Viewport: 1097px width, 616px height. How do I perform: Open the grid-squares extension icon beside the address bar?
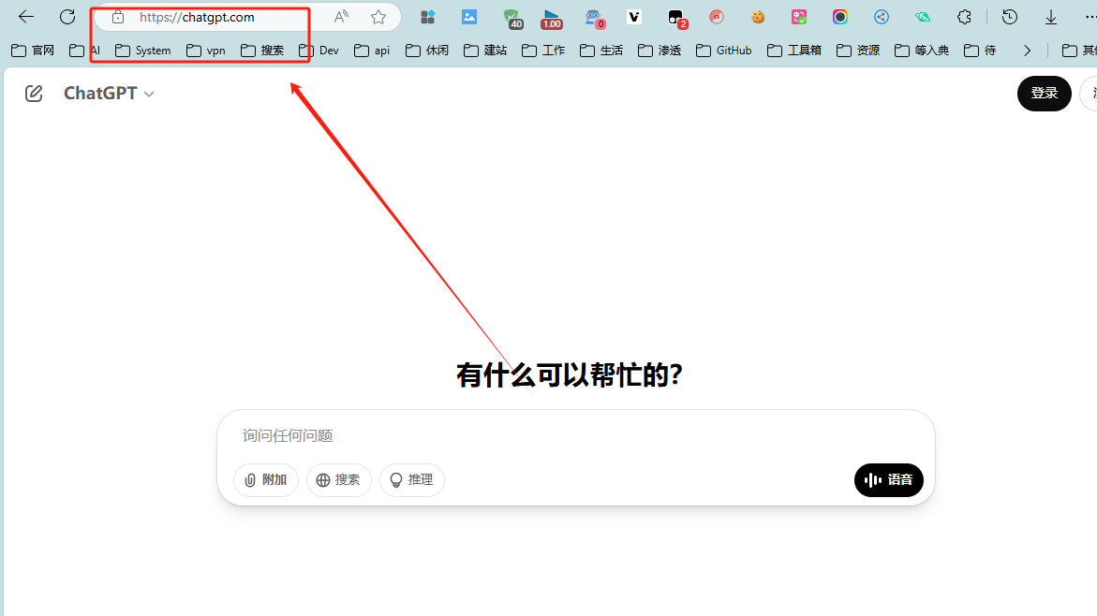pyautogui.click(x=427, y=18)
